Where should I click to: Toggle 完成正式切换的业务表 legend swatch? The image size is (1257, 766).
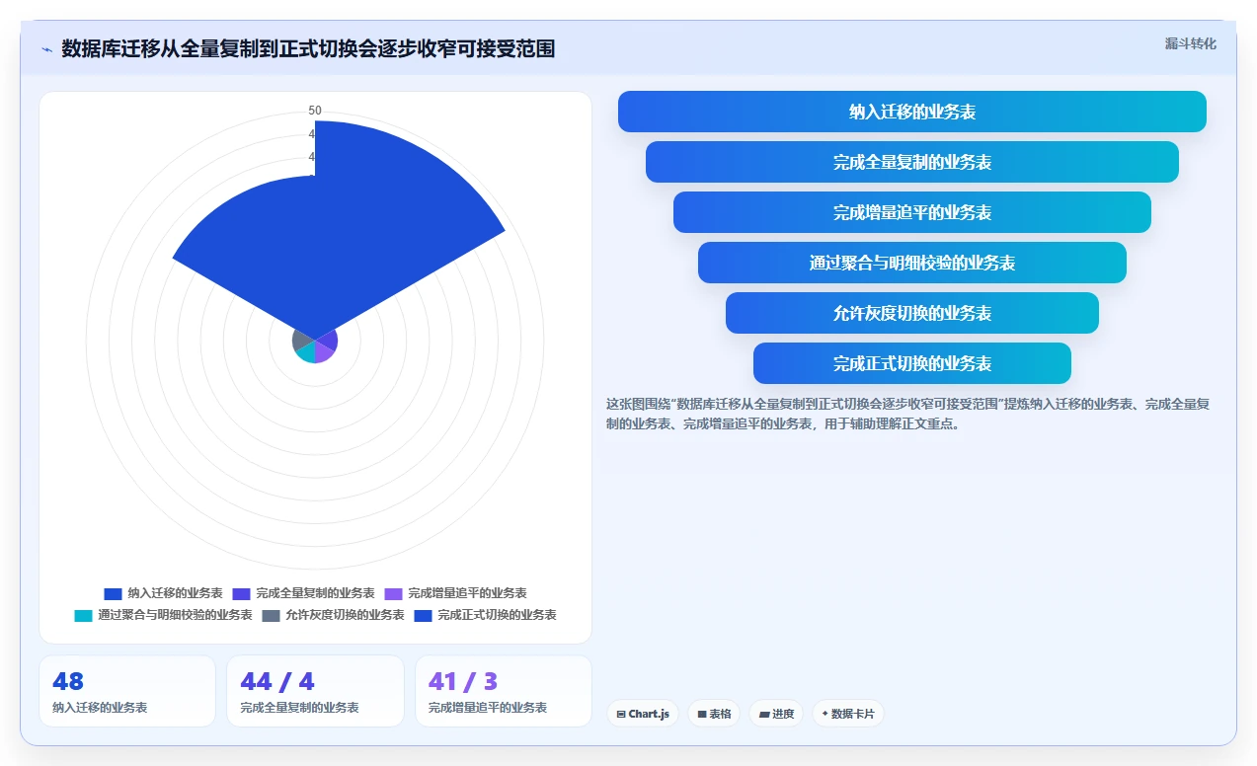pyautogui.click(x=423, y=615)
